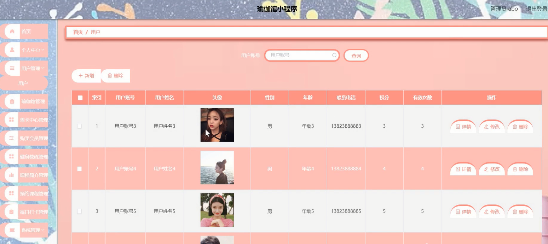
Task: Click the 首页 breadcrumb link
Action: pos(78,32)
